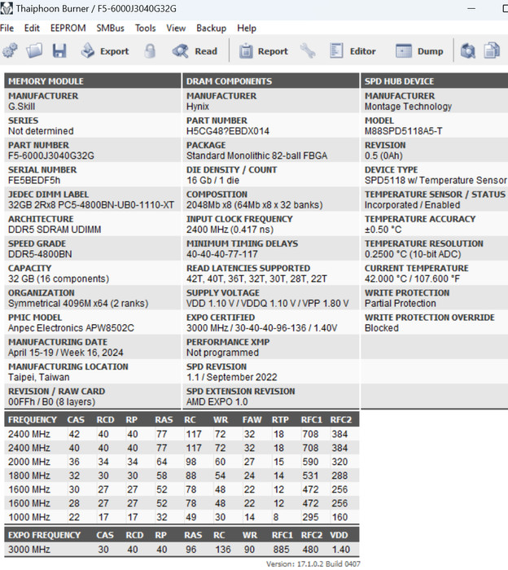Open the Tools menu

(146, 28)
